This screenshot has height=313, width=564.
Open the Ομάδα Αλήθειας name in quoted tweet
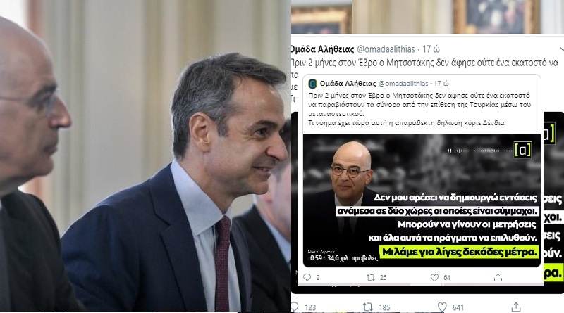coord(348,84)
